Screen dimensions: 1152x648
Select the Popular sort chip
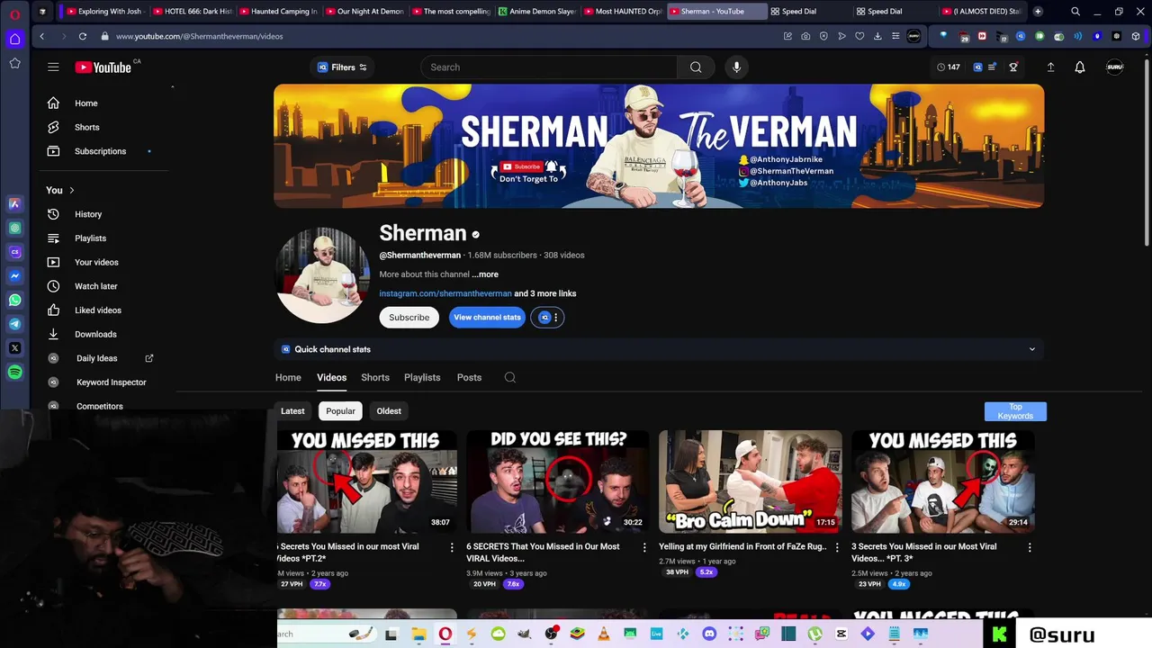pyautogui.click(x=340, y=410)
